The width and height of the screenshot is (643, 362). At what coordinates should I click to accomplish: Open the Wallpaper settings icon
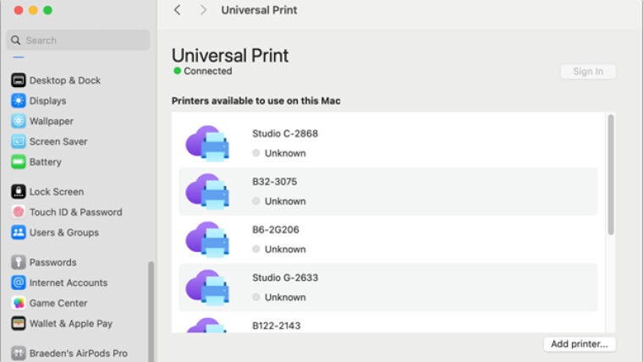click(19, 121)
